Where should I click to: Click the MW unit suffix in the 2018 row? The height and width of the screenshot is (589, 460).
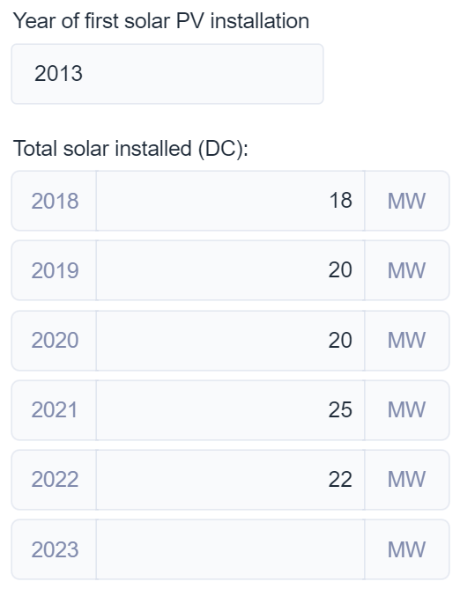coord(406,201)
